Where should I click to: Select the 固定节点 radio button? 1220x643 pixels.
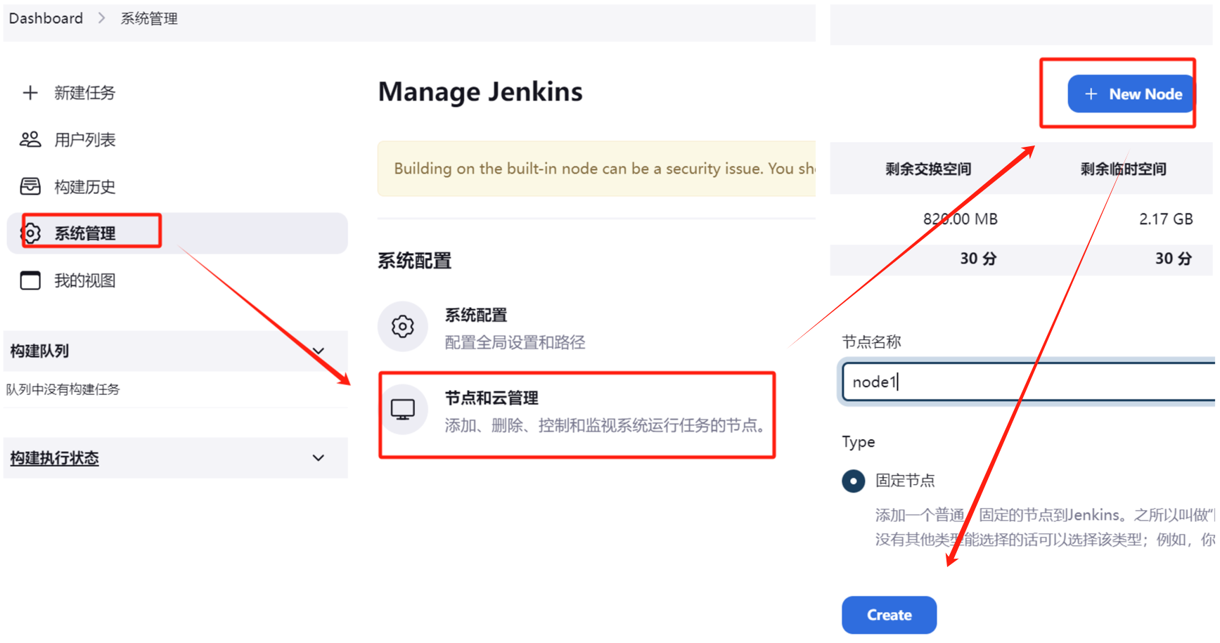click(x=853, y=481)
